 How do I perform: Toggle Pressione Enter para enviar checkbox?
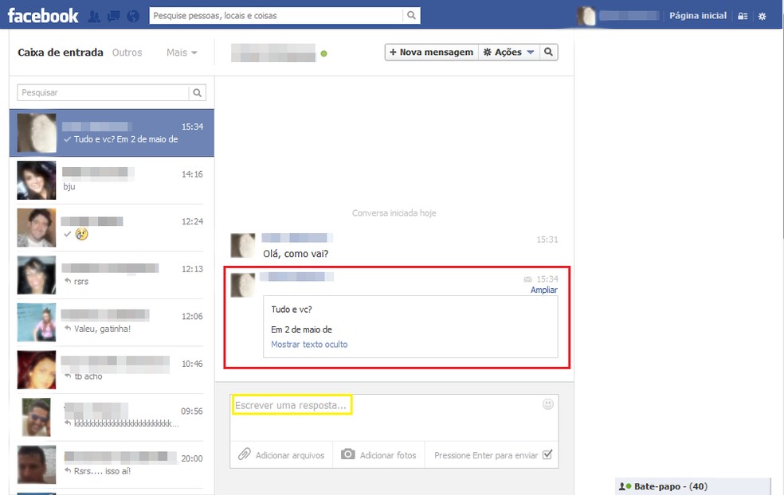547,454
